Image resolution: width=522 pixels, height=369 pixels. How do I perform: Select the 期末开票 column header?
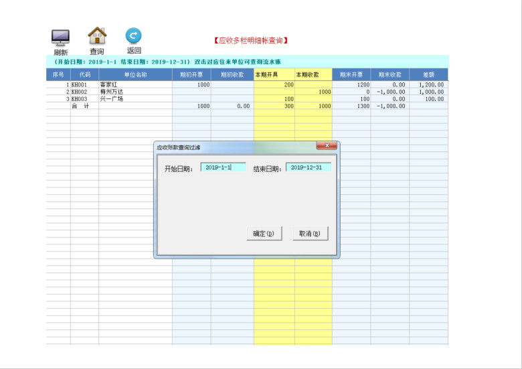click(351, 74)
